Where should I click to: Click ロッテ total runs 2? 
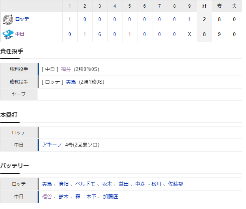[x=205, y=20]
